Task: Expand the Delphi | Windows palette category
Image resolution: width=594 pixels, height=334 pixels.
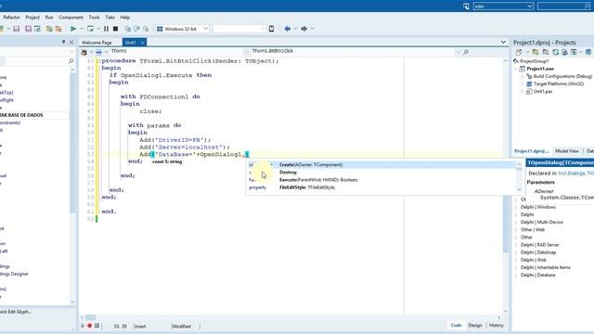Action: [516, 207]
